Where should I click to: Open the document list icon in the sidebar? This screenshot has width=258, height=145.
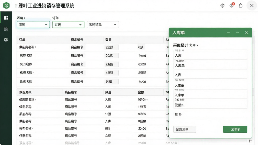[6, 29]
